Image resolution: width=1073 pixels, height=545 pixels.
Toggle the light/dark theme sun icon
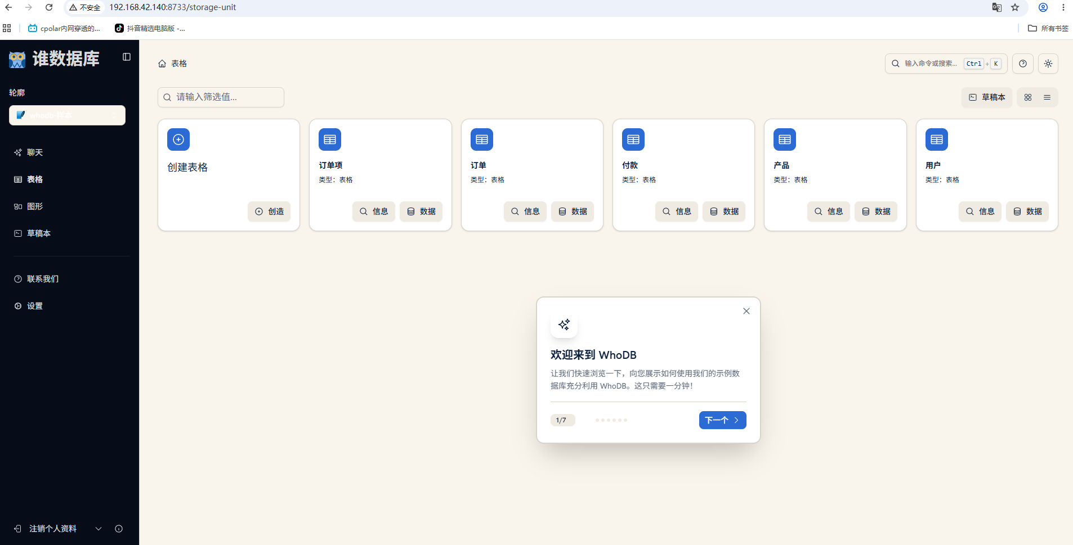(x=1048, y=64)
